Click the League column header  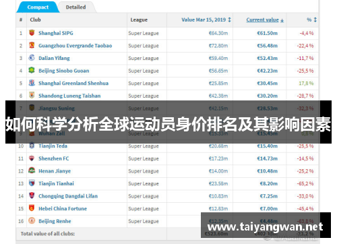[139, 20]
